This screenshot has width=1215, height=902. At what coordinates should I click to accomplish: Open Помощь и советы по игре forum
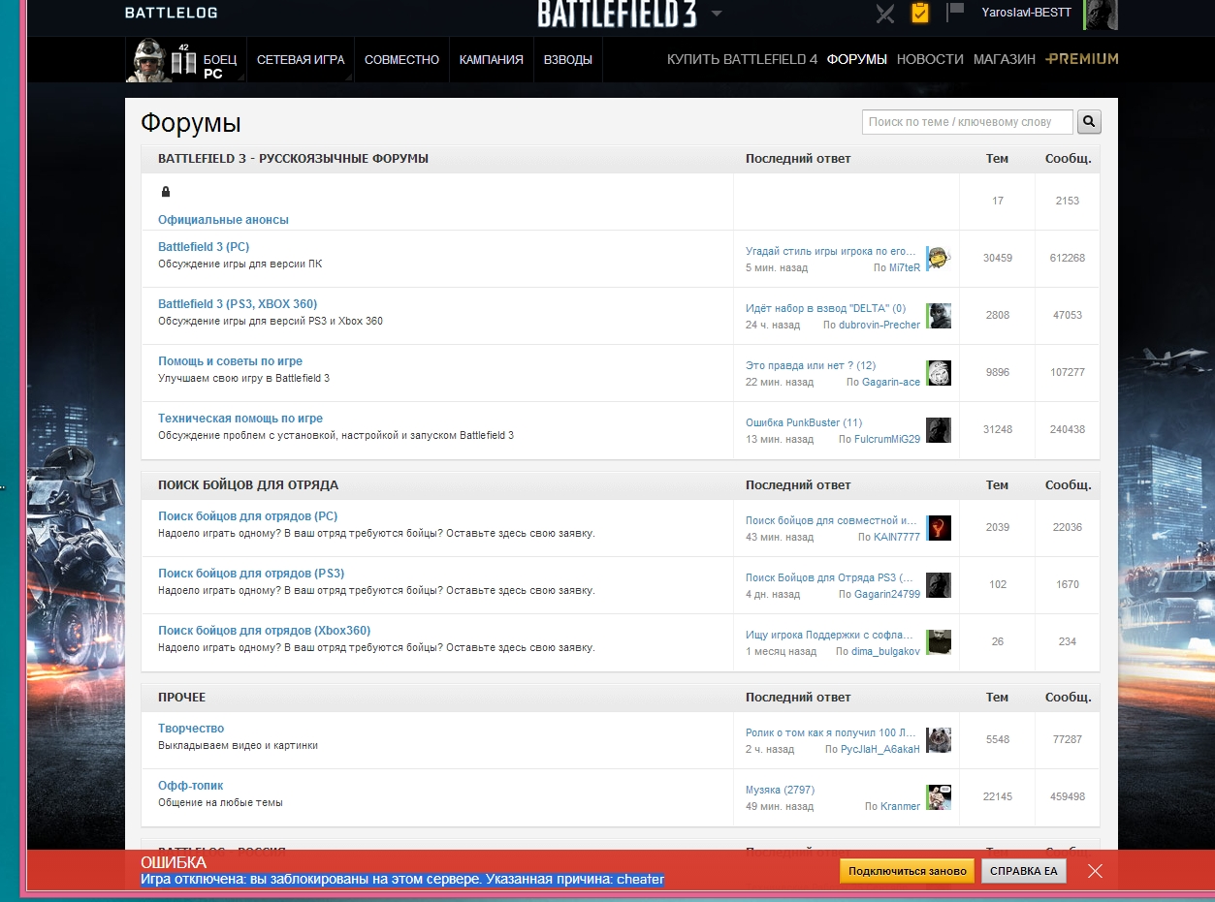[231, 361]
